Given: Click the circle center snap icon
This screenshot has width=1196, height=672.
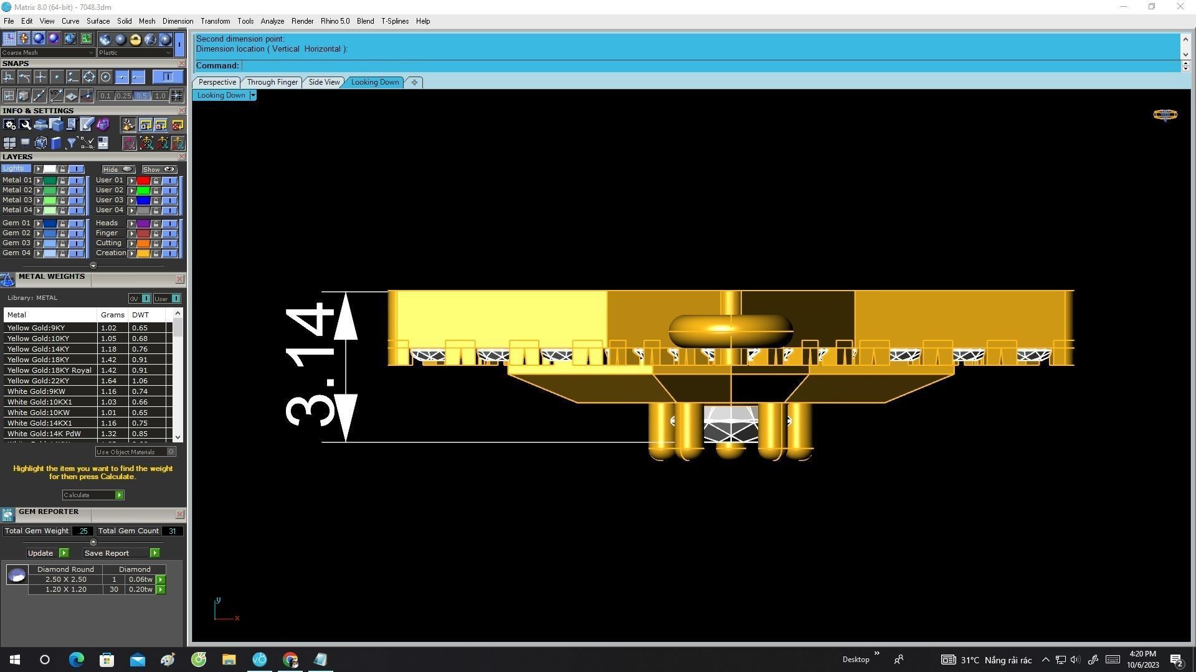Looking at the screenshot, I should click(x=105, y=77).
